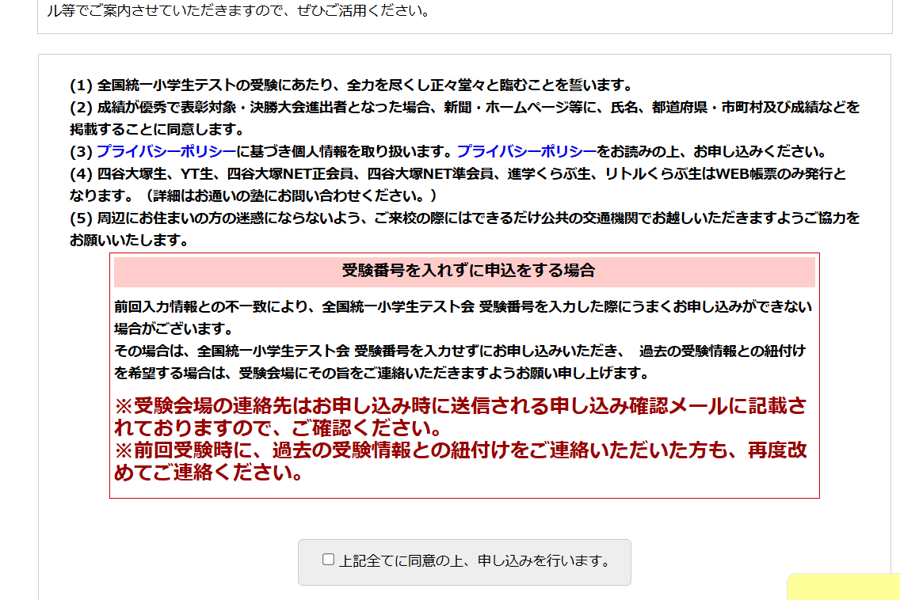Open the プライバシーポリシー link before をお読みの上

tap(526, 151)
